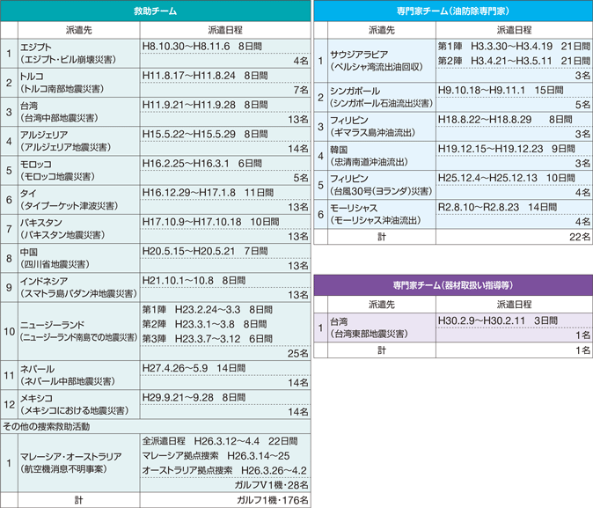
Task: Select the モーリシャス dispatch date R2.8.10 cell
Action: point(513,206)
